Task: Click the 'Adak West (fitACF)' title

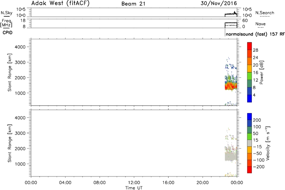Action: pos(60,3)
